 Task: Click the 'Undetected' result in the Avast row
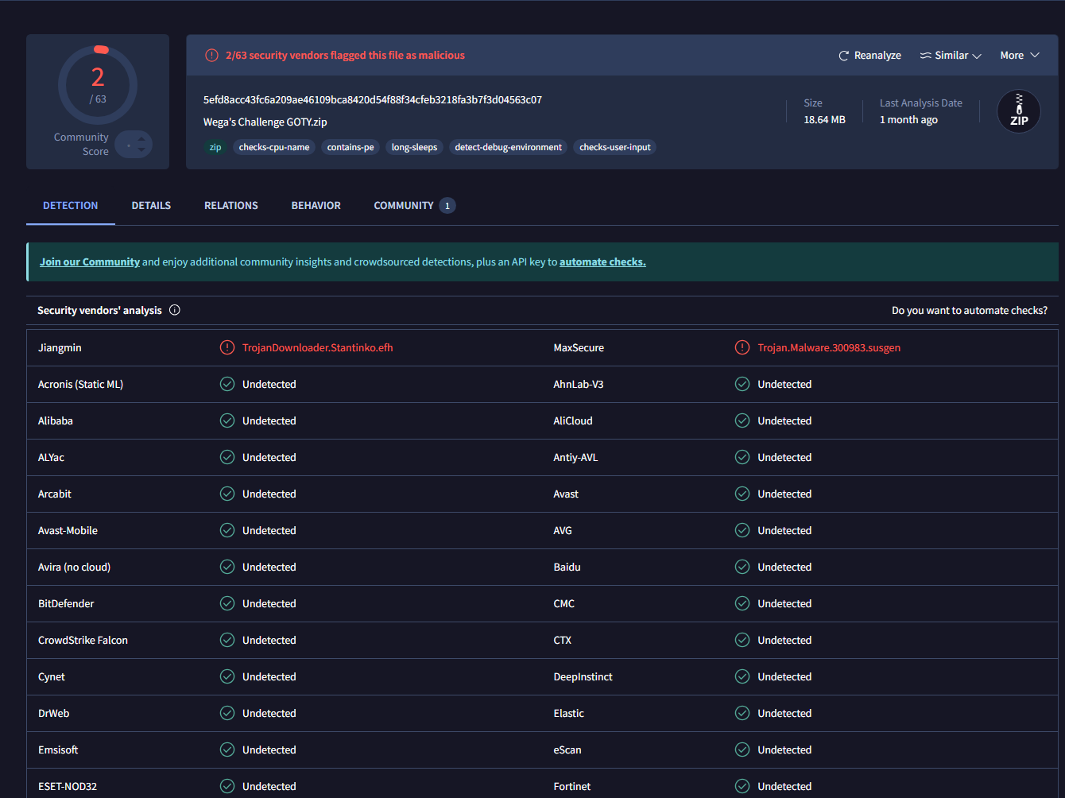coord(784,494)
